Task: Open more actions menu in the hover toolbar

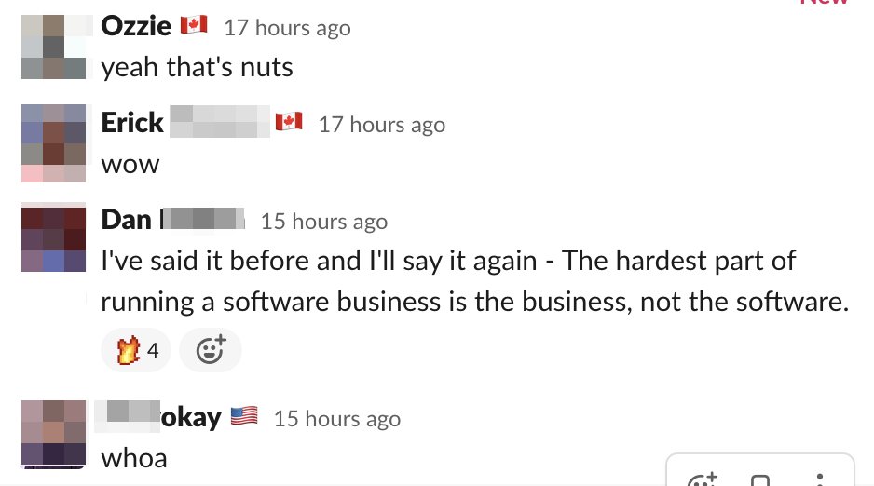Action: [820, 479]
